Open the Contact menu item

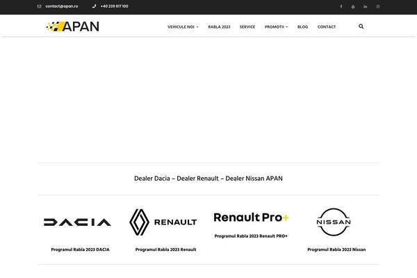pyautogui.click(x=327, y=27)
